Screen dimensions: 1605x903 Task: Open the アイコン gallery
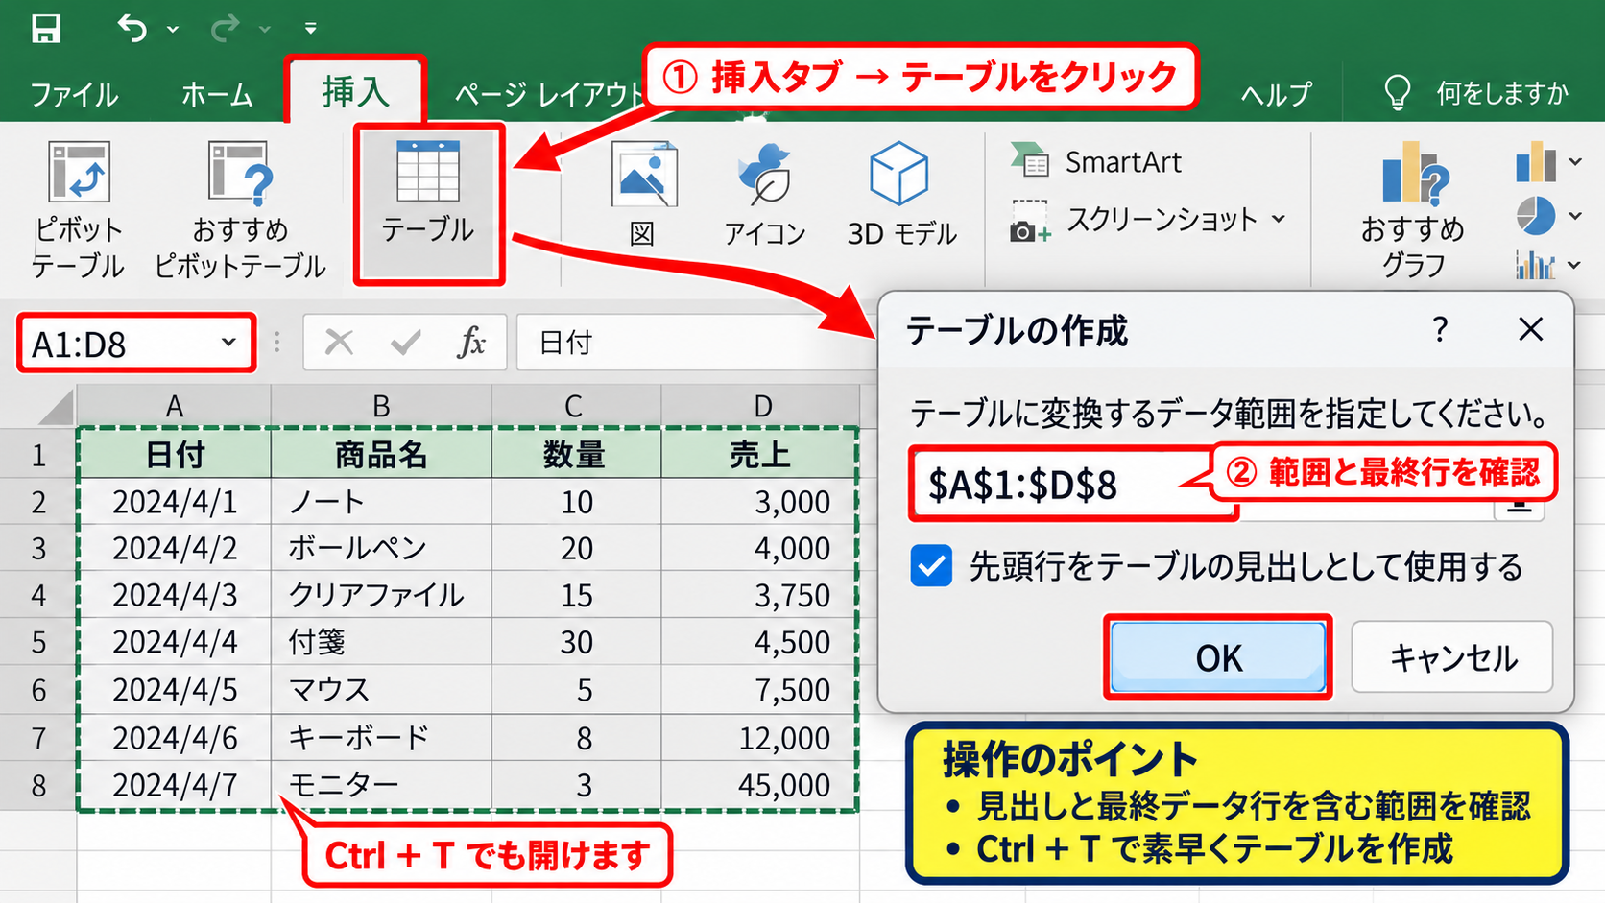764,194
